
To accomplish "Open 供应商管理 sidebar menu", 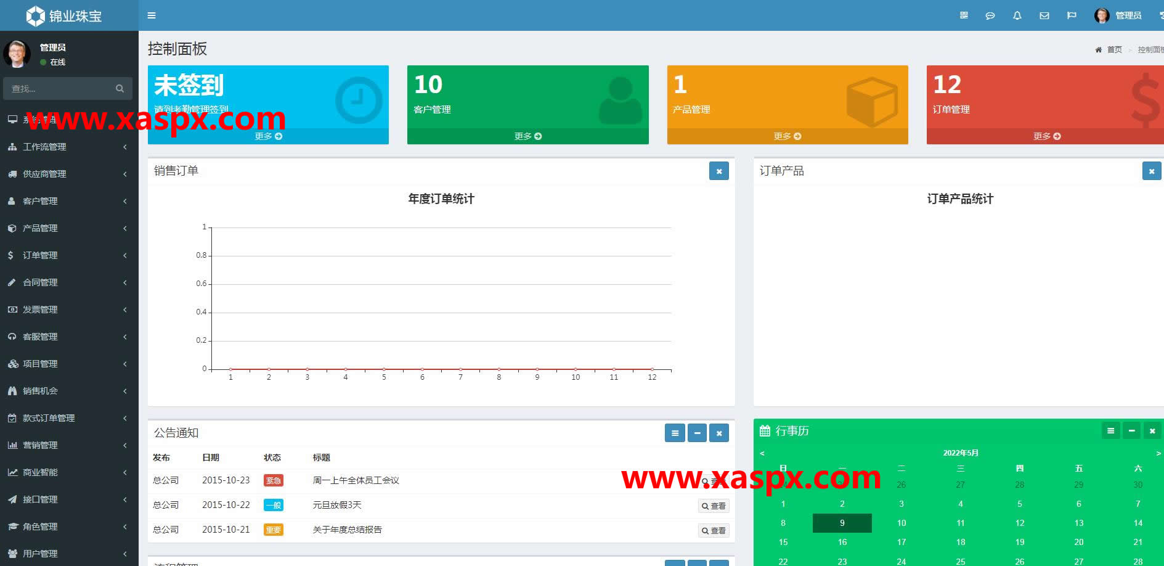I will [68, 174].
